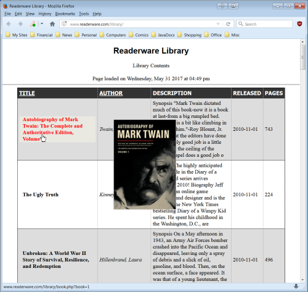
Task: Click the Ugly Truth row release date 2010-11-01
Action: (x=245, y=194)
